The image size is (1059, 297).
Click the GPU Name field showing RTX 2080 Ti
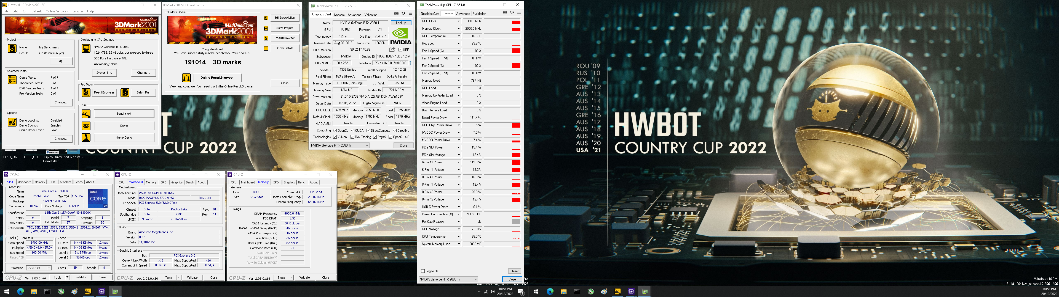360,23
